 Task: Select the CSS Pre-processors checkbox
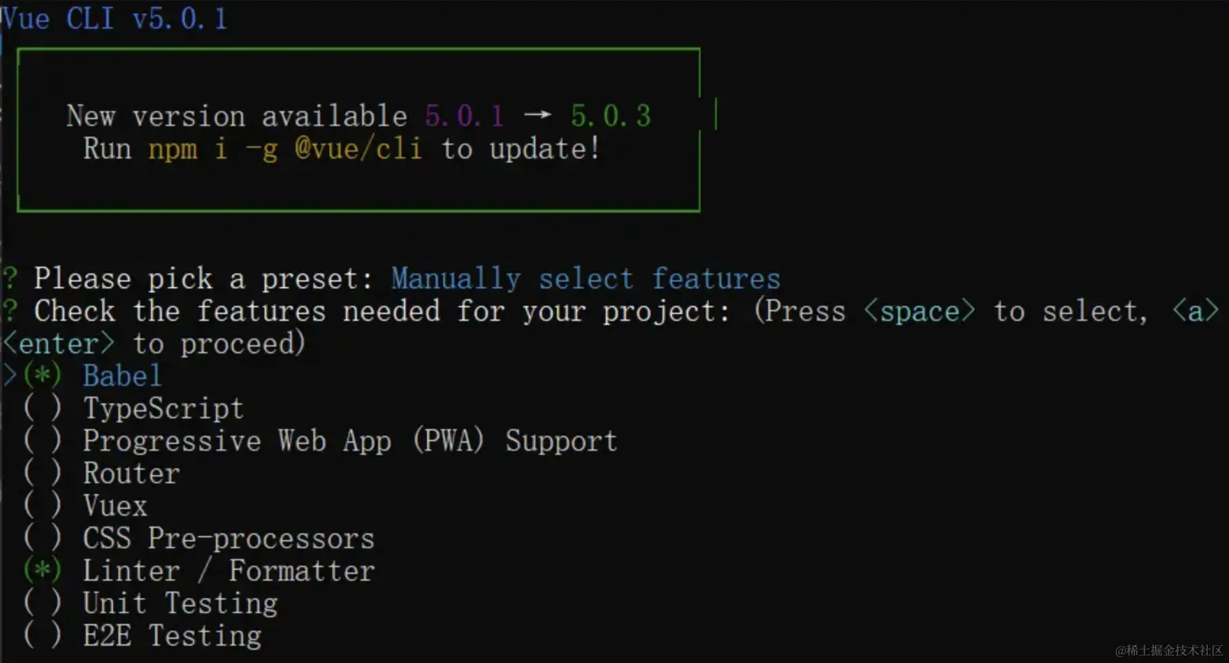(42, 538)
